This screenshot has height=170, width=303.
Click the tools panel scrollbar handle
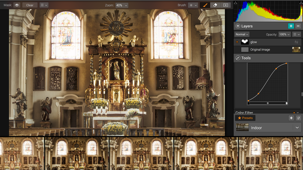pyautogui.click(x=302, y=94)
